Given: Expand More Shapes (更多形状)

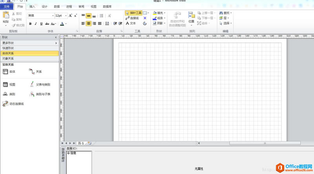Looking at the screenshot, I should [x=29, y=43].
